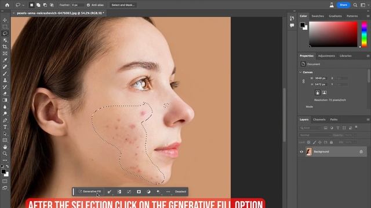Viewport: 371px width, 208px height.
Task: Pick a color in the red color field
Action: pos(333,34)
